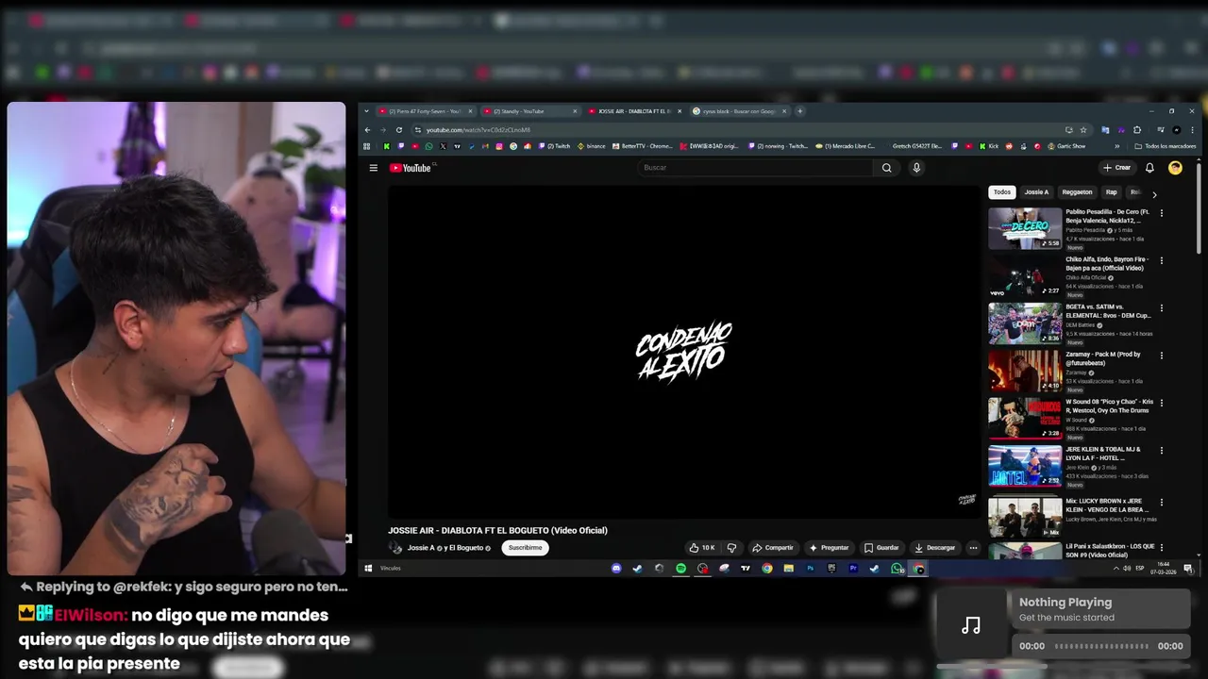Click the Preguntar button

[829, 548]
